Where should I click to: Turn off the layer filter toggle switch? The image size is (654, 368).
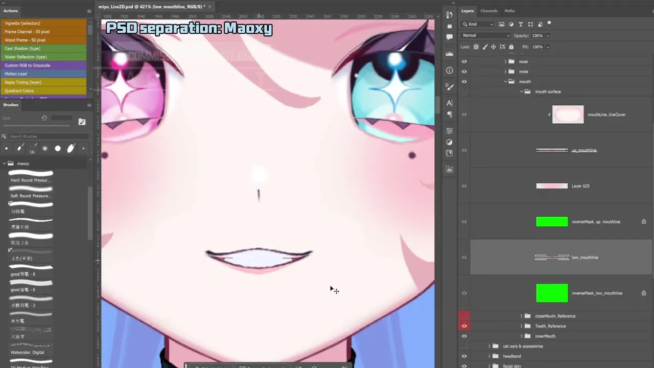pyautogui.click(x=549, y=23)
